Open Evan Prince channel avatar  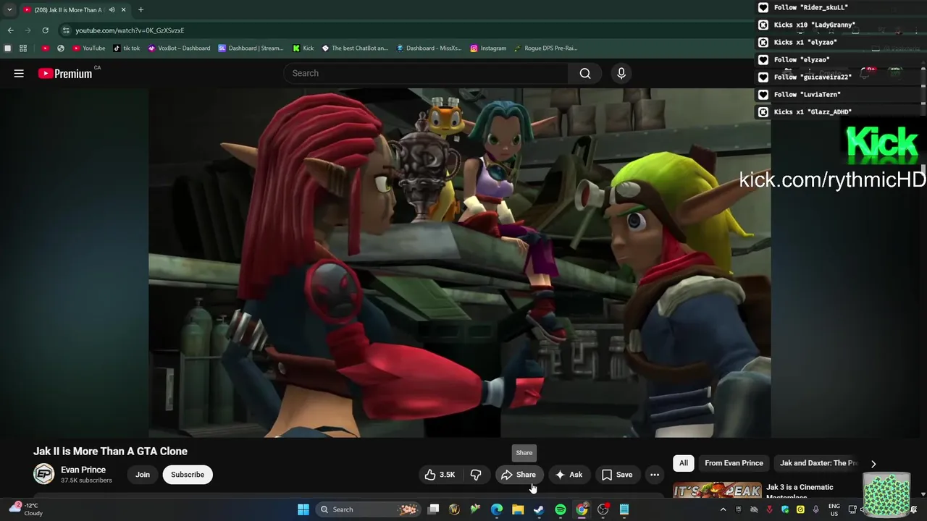click(x=43, y=474)
